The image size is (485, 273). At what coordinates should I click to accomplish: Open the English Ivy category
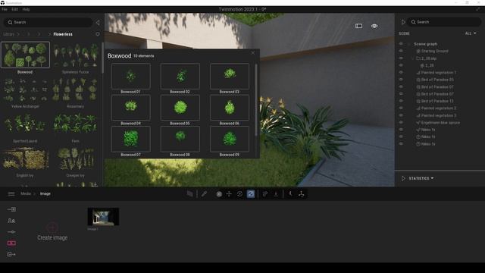(x=25, y=162)
